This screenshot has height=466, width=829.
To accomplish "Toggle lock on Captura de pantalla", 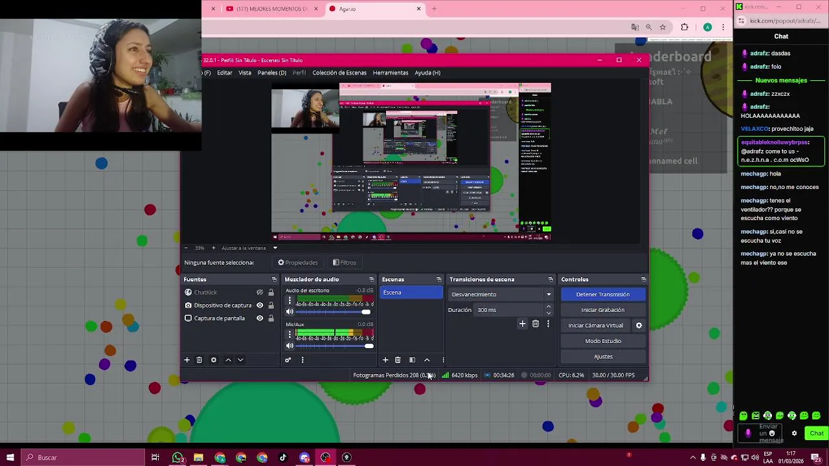I will point(271,318).
